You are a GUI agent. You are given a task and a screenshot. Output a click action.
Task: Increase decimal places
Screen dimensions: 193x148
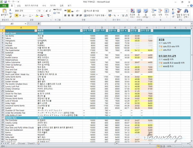click(x=123, y=15)
